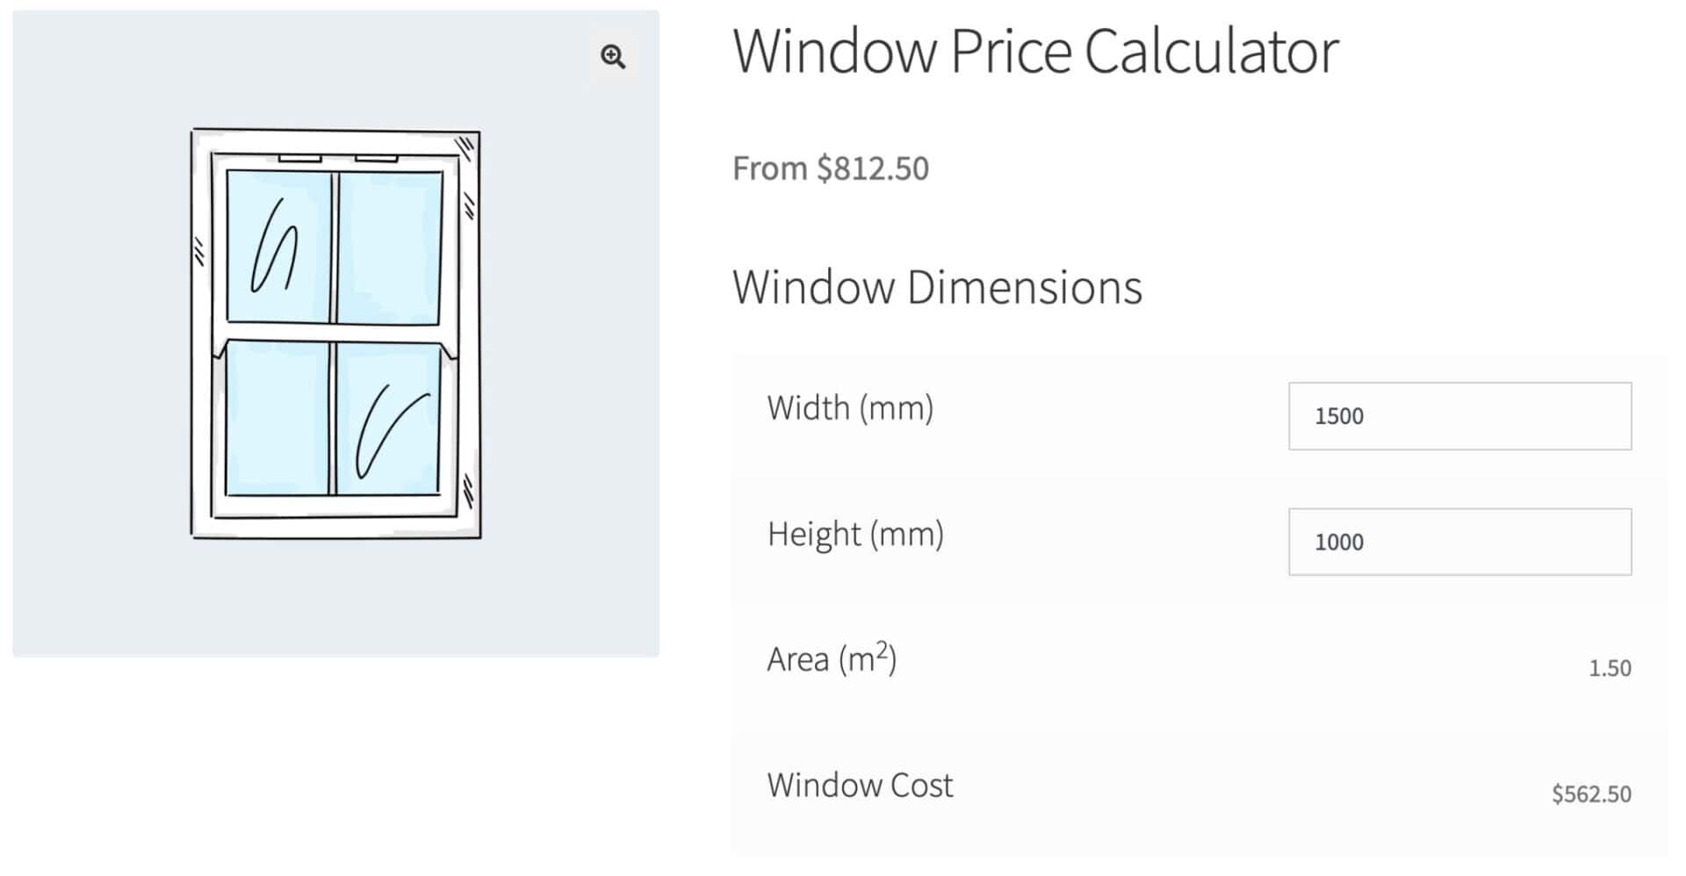Click the Window Price Calculator title
Screen dimensions: 1686x876
tap(1034, 50)
